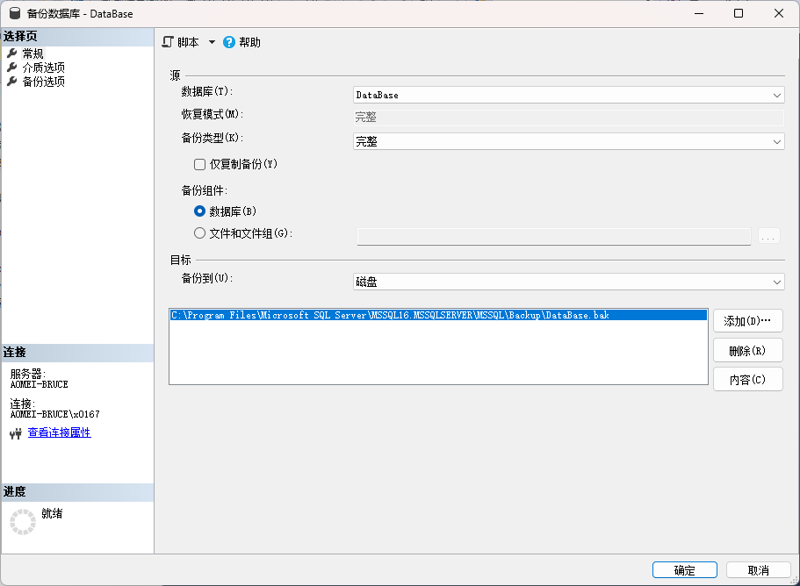Image resolution: width=800 pixels, height=586 pixels.
Task: Click the 文件和文件组 text field
Action: pyautogui.click(x=554, y=237)
